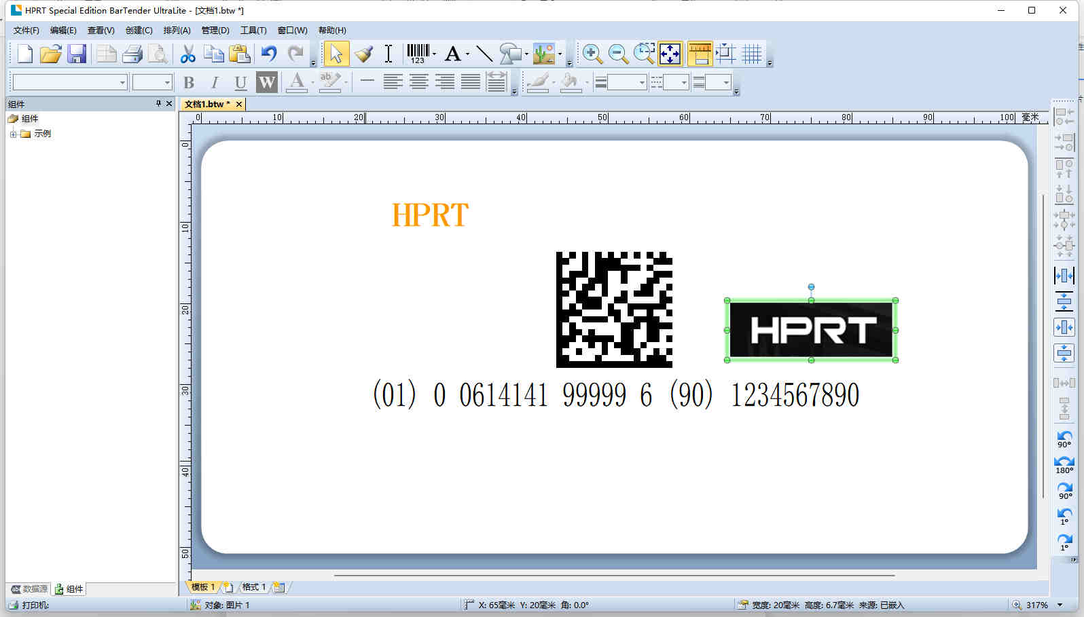Undo the last action
This screenshot has height=617, width=1084.
click(269, 54)
